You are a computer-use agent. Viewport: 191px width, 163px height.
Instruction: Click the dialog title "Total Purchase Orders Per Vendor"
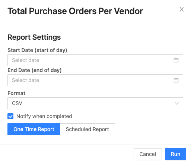[75, 11]
